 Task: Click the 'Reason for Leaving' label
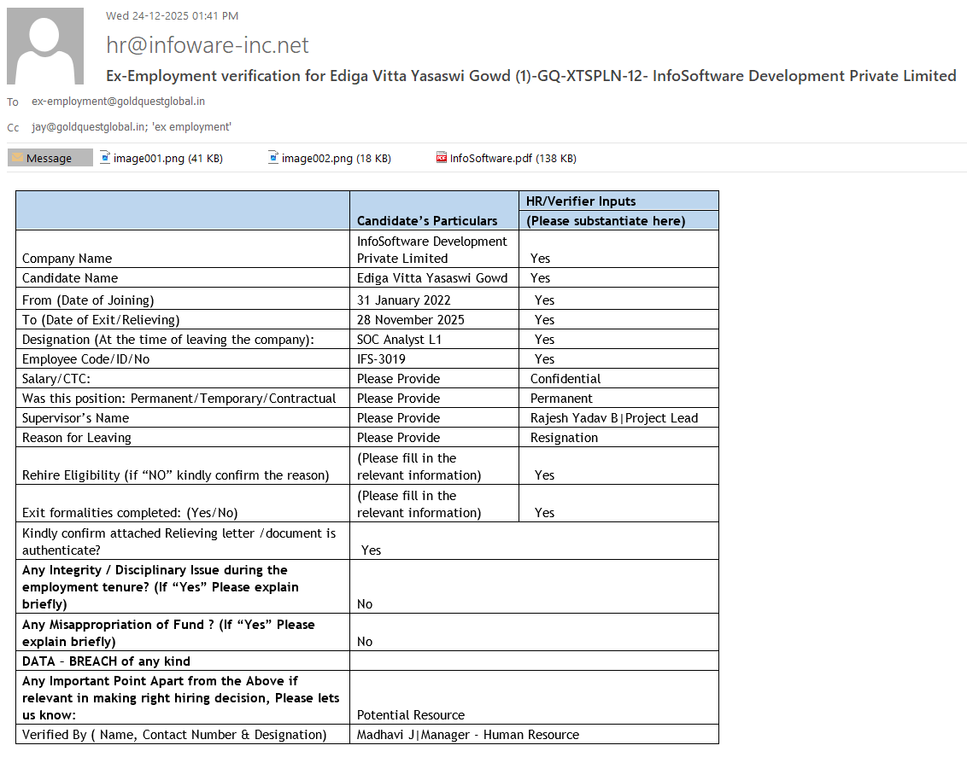[77, 438]
